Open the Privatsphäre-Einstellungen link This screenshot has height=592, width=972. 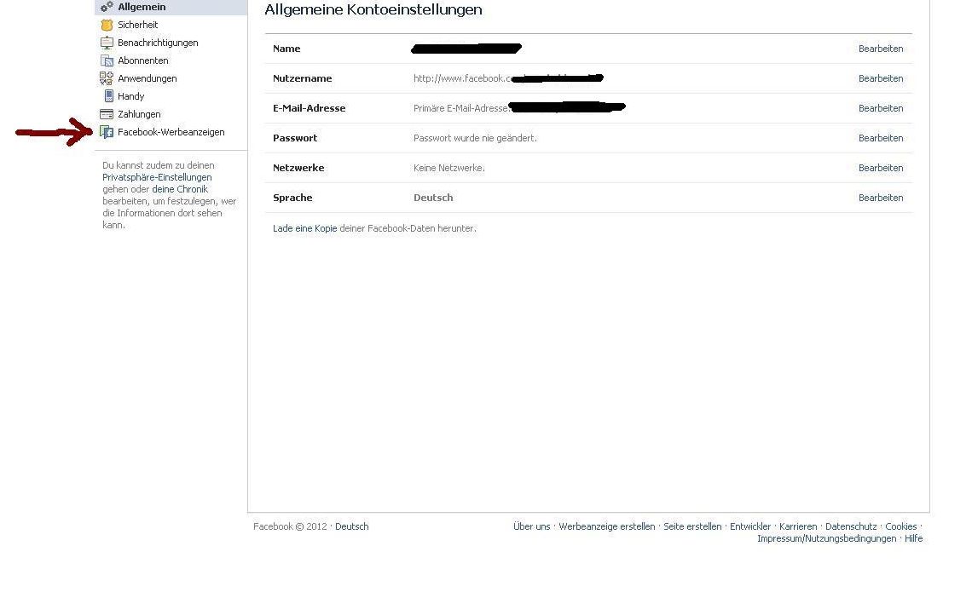[x=157, y=177]
